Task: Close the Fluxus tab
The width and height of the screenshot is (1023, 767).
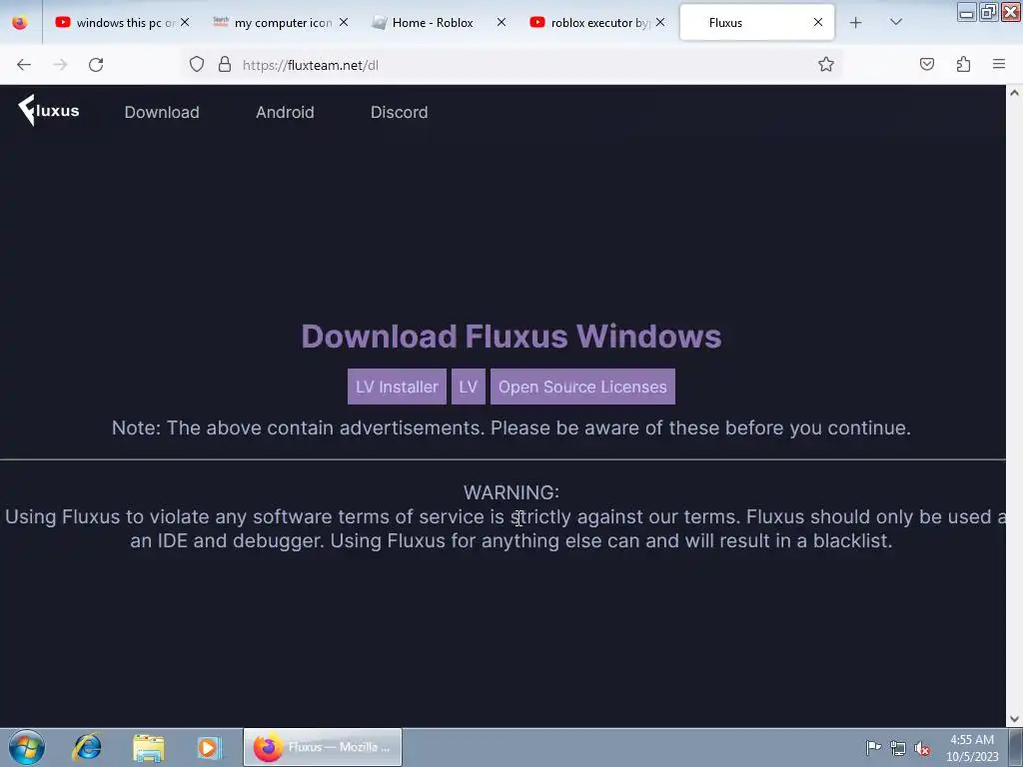Action: coord(818,22)
